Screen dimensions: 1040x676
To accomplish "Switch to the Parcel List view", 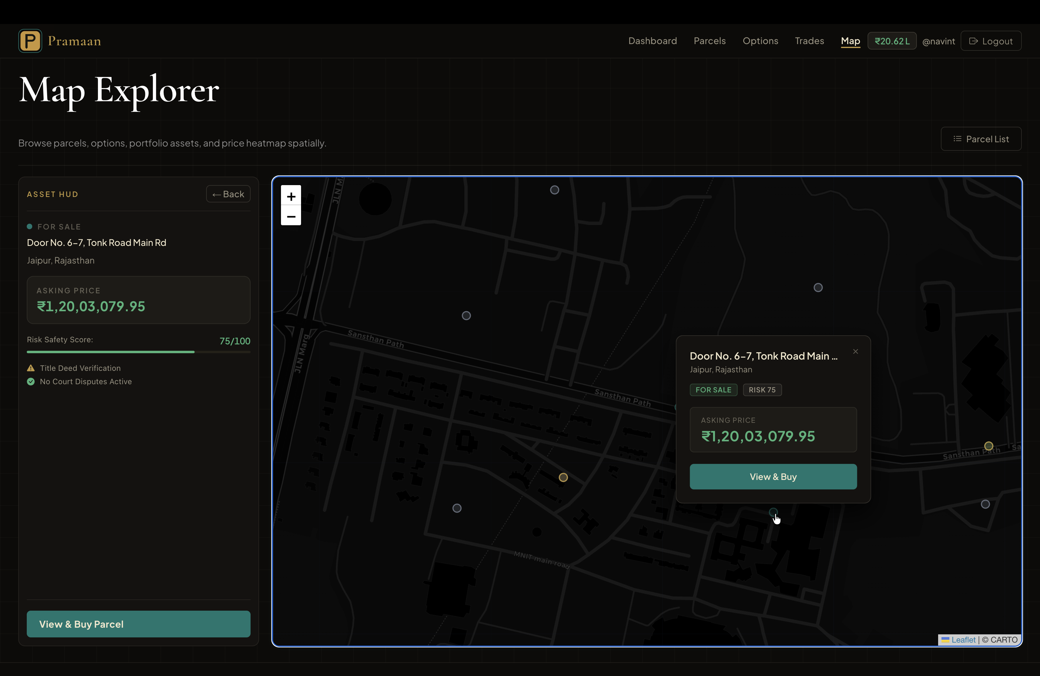I will [981, 139].
